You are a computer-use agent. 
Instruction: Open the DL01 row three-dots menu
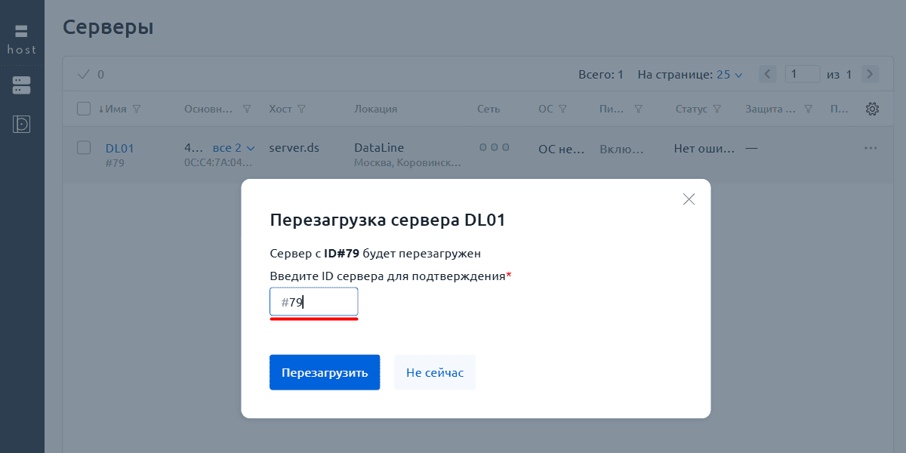871,149
